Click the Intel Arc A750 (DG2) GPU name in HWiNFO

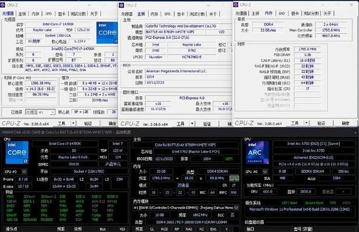pyautogui.click(x=314, y=143)
